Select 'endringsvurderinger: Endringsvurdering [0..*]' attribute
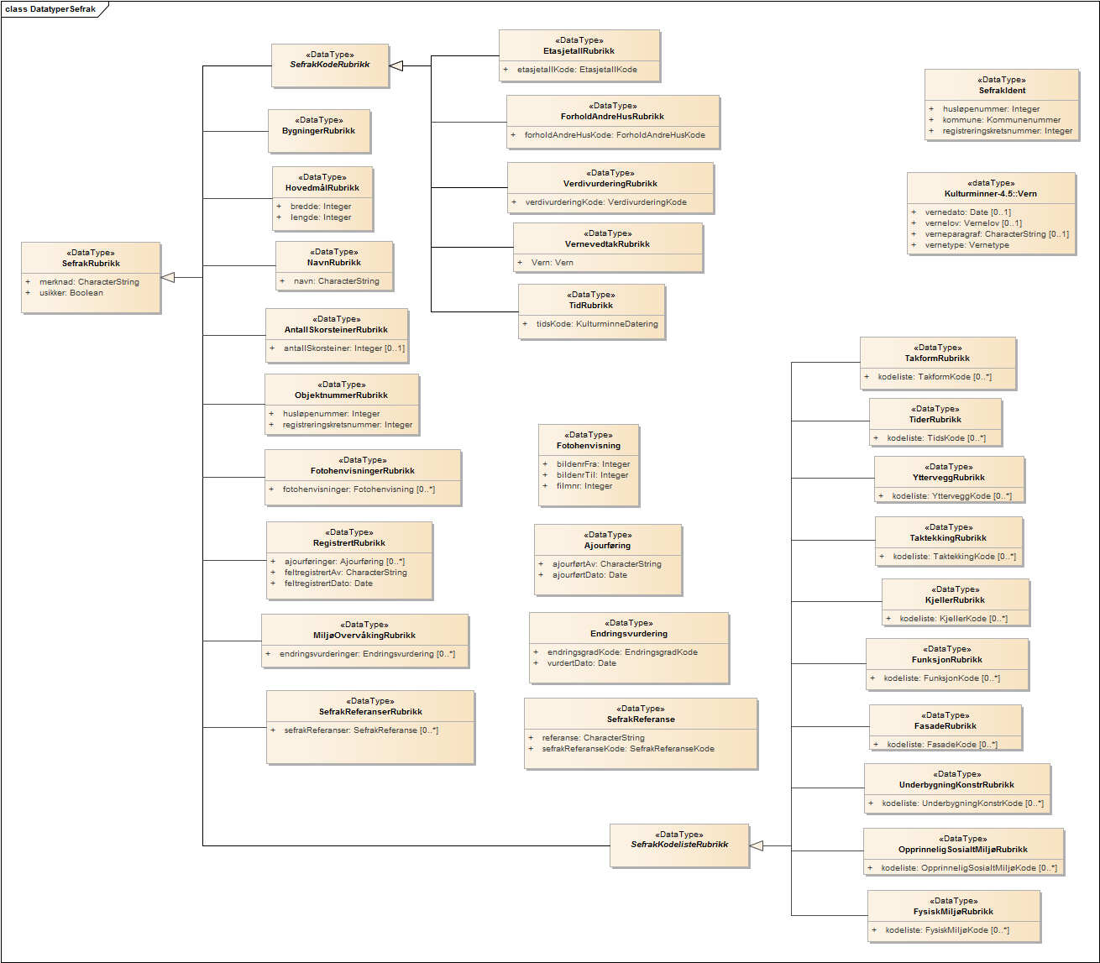The image size is (1100, 963). (367, 654)
